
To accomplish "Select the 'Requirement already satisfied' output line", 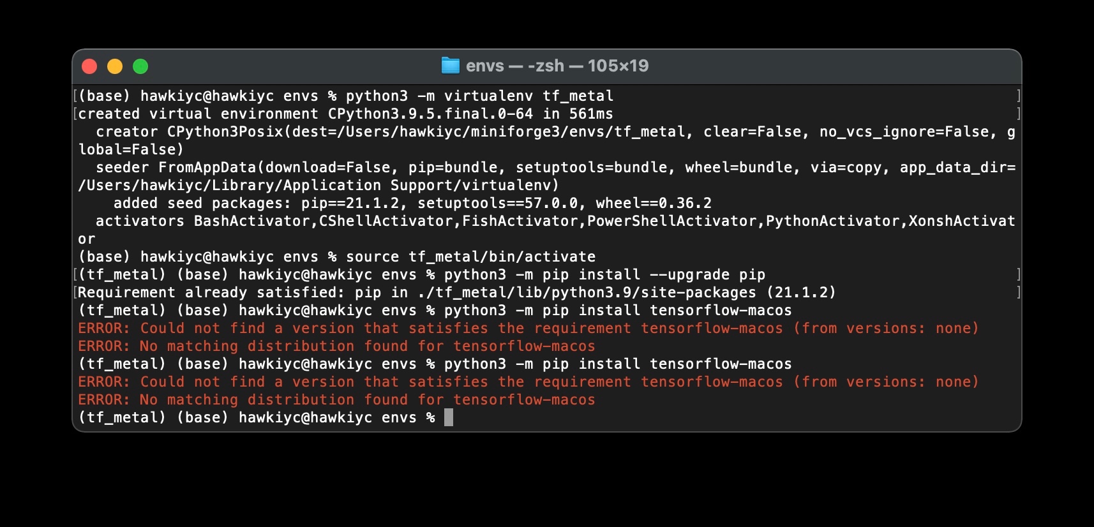I will point(456,292).
